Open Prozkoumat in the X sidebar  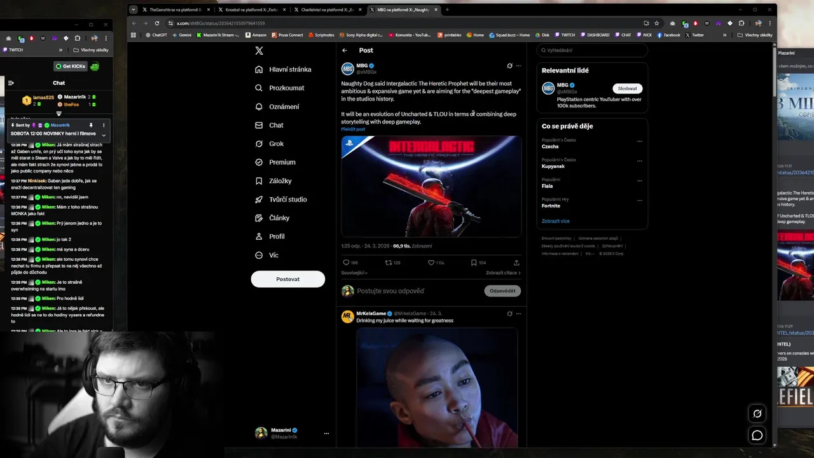click(280, 88)
